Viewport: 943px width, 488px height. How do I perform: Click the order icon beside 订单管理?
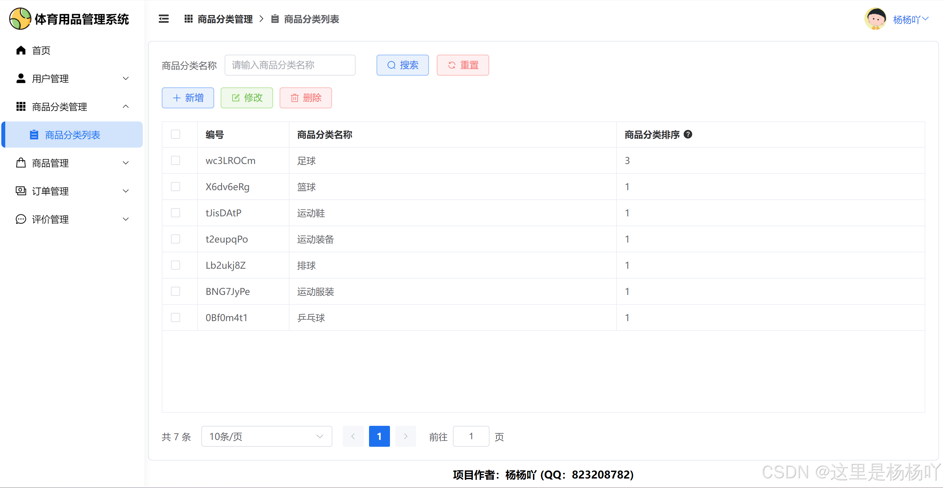21,191
